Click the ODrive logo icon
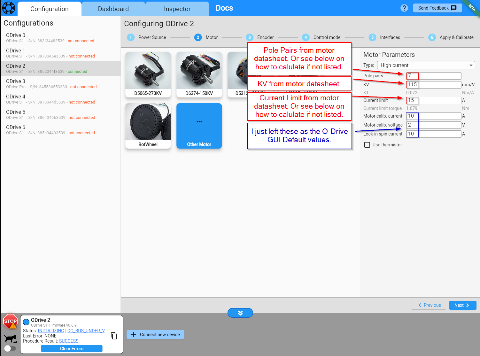 pyautogui.click(x=9, y=8)
